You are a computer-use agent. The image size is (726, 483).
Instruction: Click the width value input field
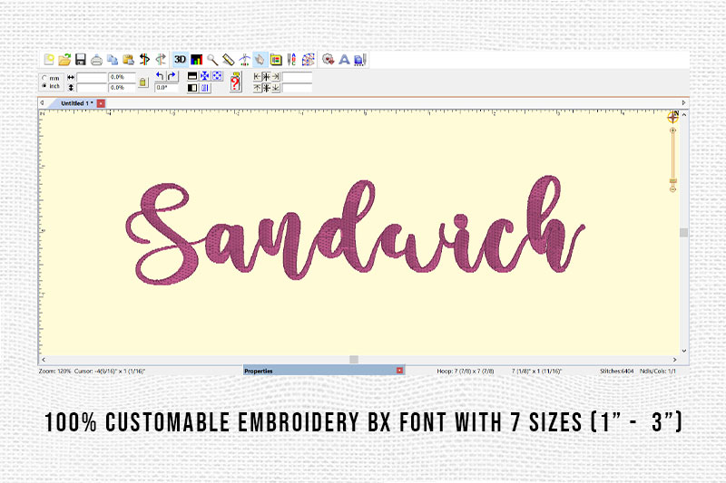(92, 77)
